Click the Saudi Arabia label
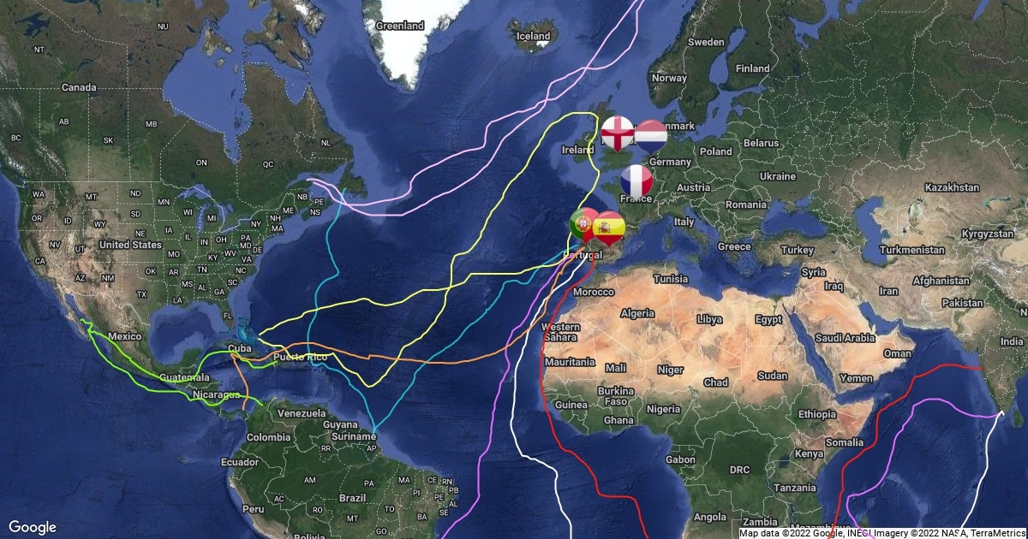The image size is (1028, 539). [x=846, y=338]
